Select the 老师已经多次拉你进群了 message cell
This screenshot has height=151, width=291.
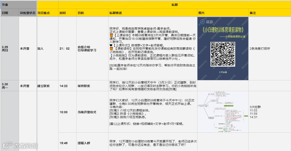(x=153, y=142)
